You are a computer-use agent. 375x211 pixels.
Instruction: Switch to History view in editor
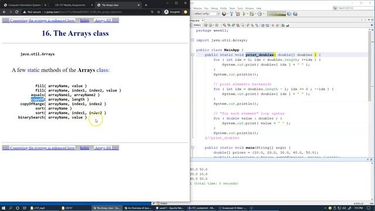click(197, 25)
